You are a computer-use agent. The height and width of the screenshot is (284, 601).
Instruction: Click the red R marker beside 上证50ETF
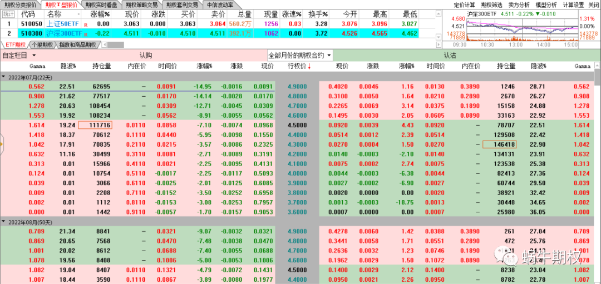click(86, 24)
